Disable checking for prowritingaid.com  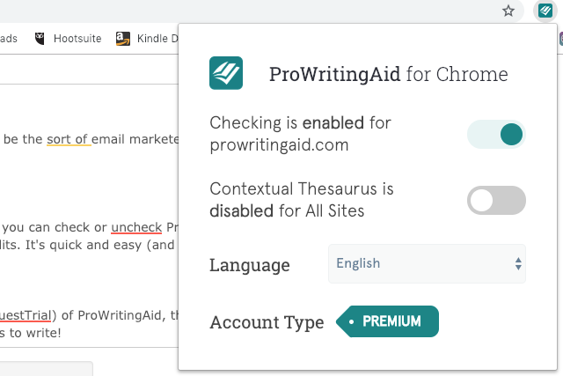pyautogui.click(x=496, y=135)
